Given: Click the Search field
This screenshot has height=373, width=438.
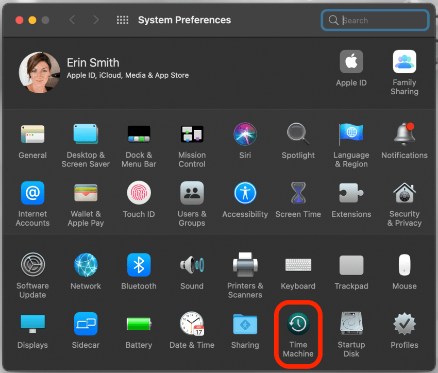Looking at the screenshot, I should point(381,21).
